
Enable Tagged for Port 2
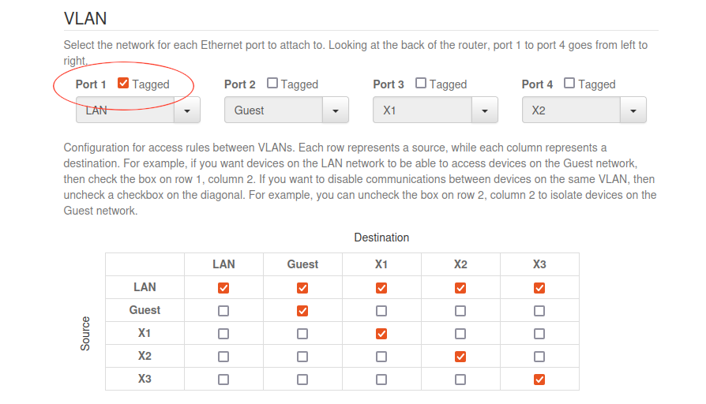click(272, 83)
